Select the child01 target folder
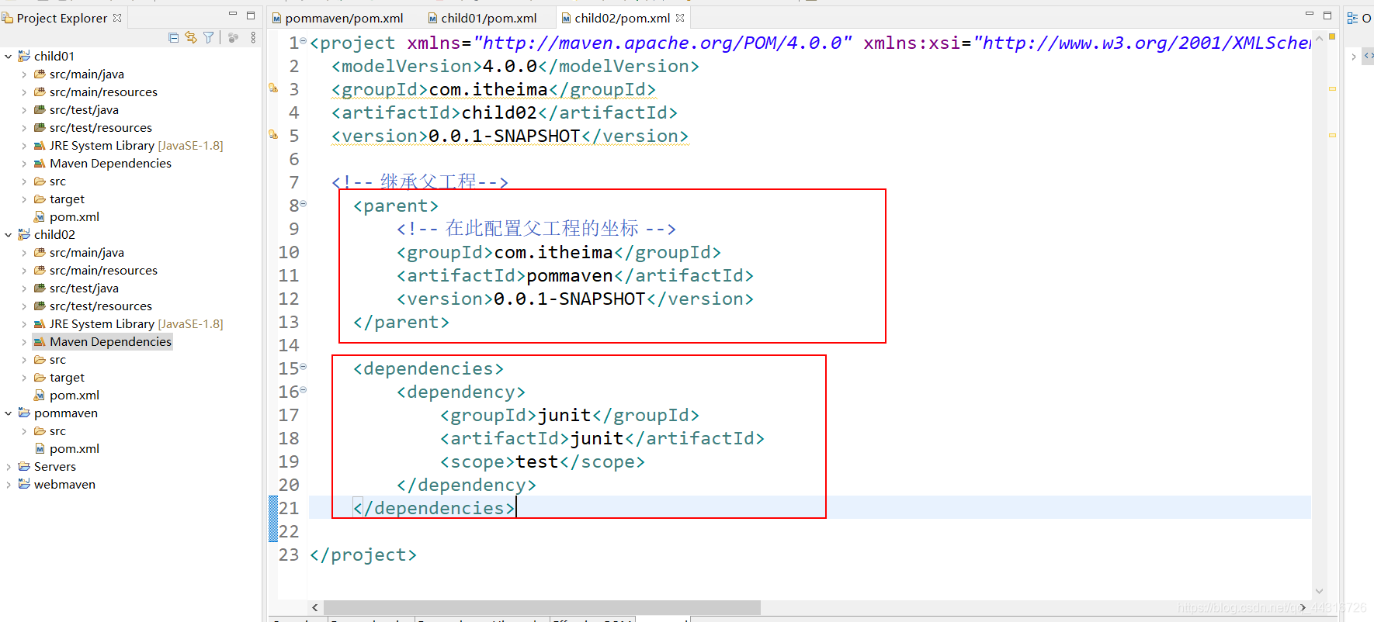This screenshot has height=622, width=1374. [x=67, y=199]
